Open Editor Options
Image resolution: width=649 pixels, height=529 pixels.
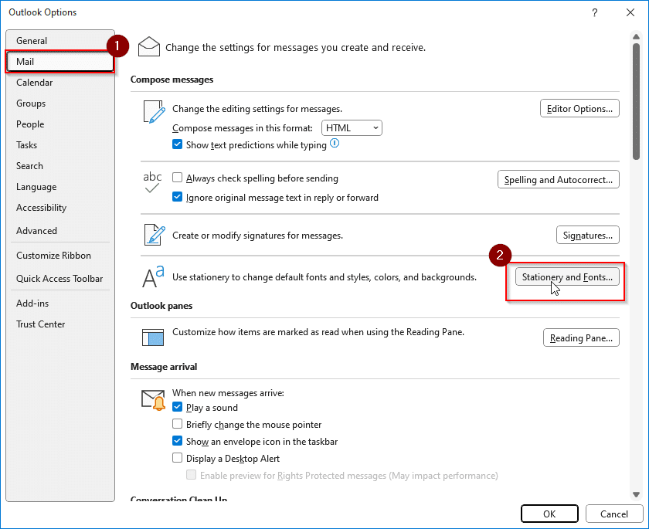(579, 108)
